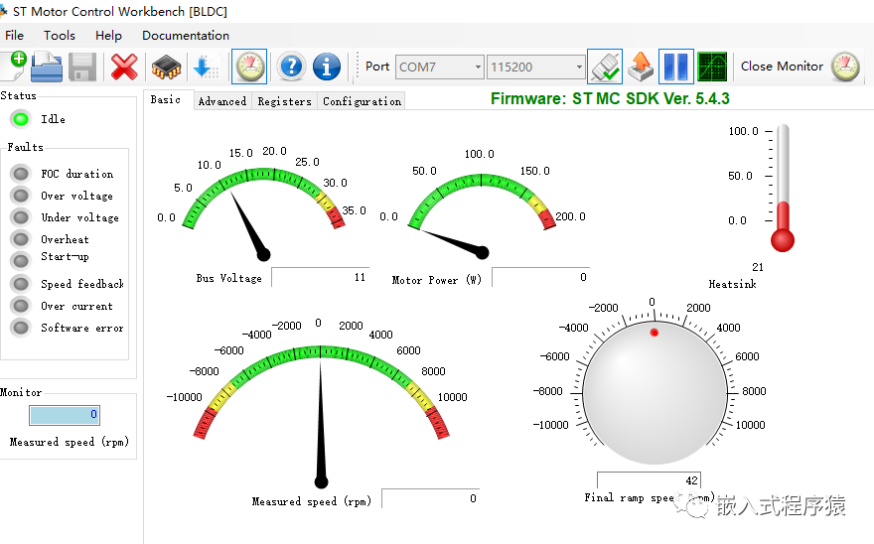This screenshot has width=874, height=544.
Task: Expand the 115200 baud rate dropdown
Action: tap(579, 67)
